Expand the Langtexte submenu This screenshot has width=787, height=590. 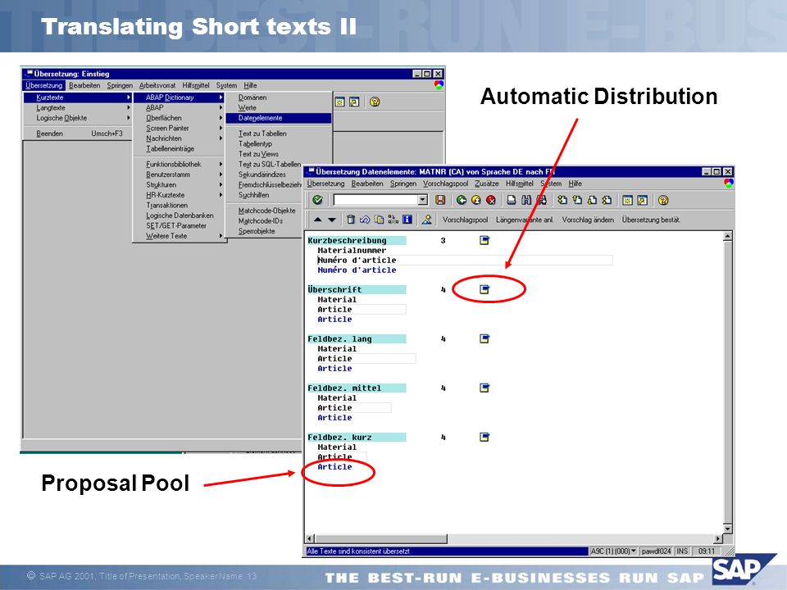[x=78, y=108]
